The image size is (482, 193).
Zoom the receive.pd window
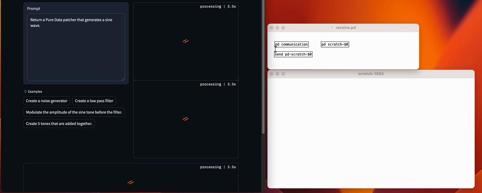[283, 28]
